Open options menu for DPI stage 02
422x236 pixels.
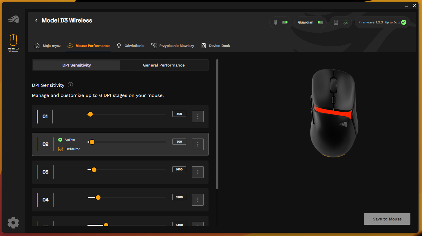pos(198,144)
